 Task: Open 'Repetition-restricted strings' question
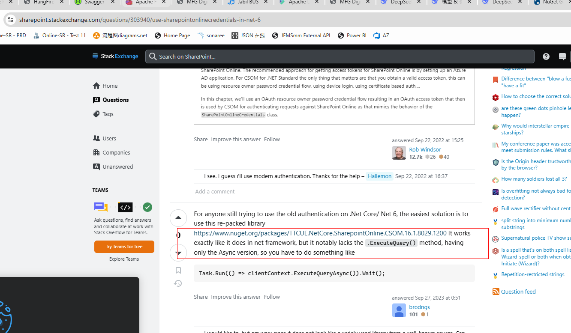533,274
